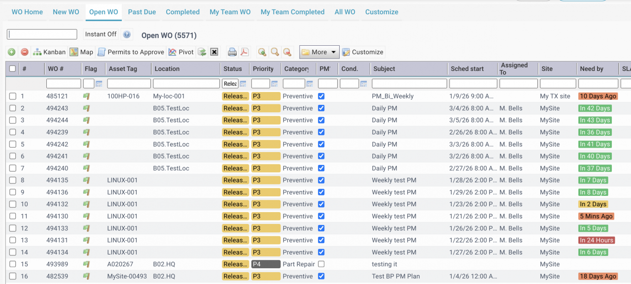Click the P4 priority badge in row 15
This screenshot has width=631, height=284.
tap(266, 264)
